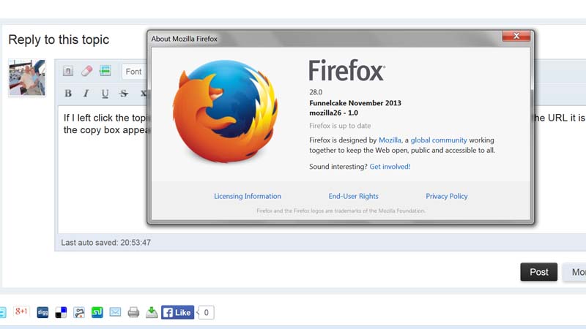This screenshot has width=586, height=329.
Task: Click the 'Firefox is up to date' status
Action: pyautogui.click(x=340, y=126)
